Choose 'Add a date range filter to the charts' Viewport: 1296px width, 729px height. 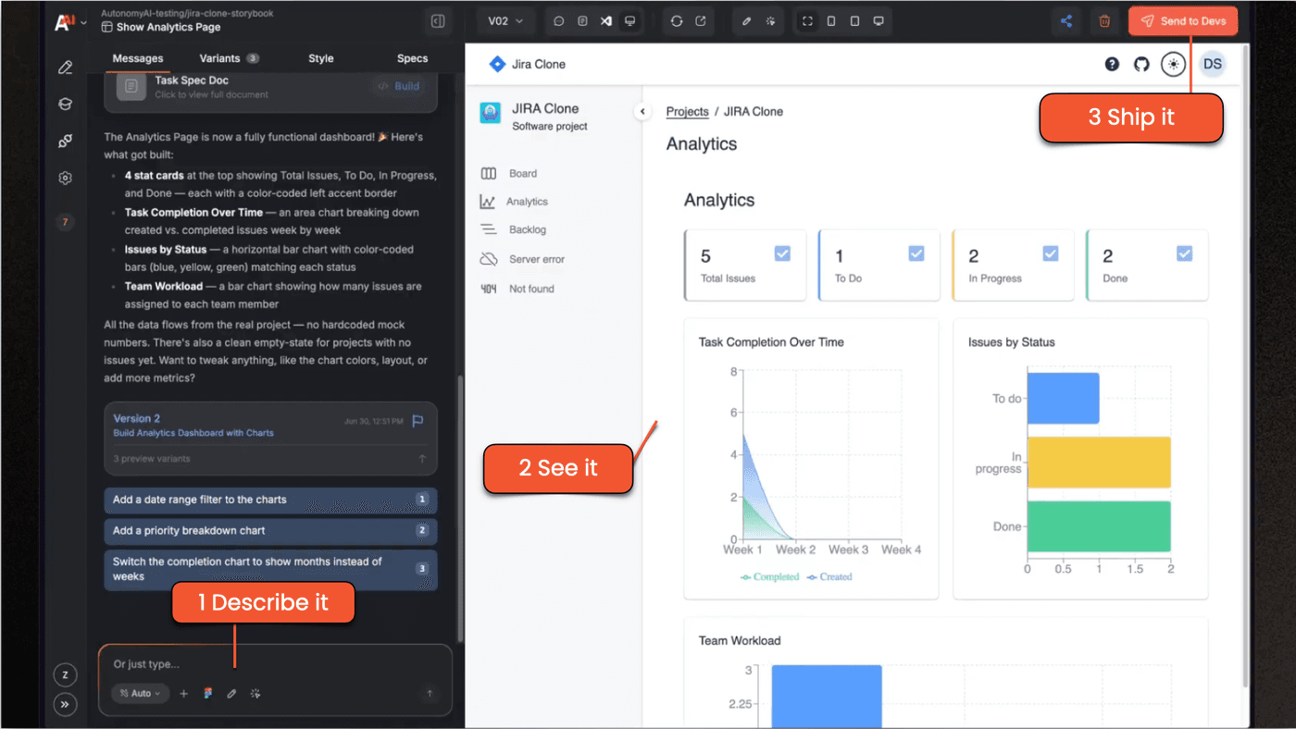pos(270,500)
